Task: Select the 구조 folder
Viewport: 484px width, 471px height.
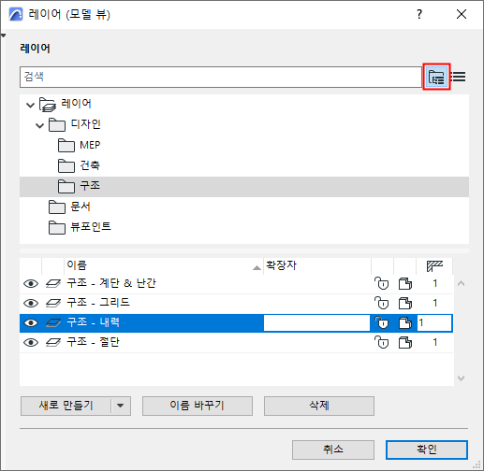Action: click(244, 187)
